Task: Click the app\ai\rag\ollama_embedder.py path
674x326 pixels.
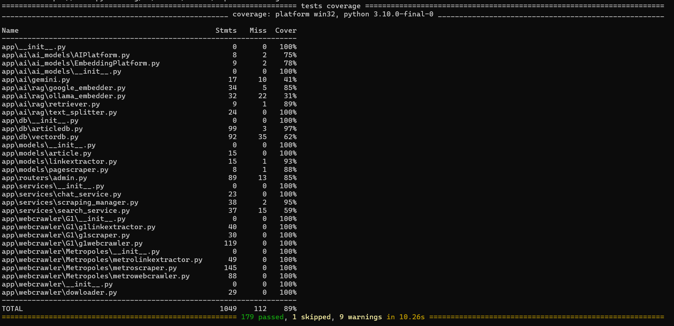Action: [x=63, y=96]
